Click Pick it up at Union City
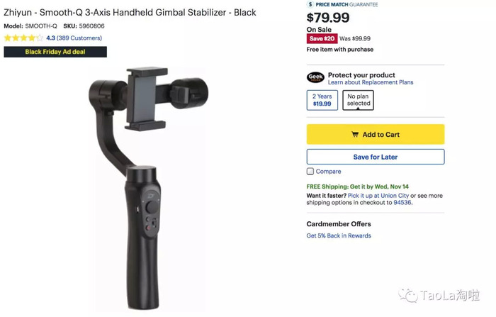 (378, 196)
